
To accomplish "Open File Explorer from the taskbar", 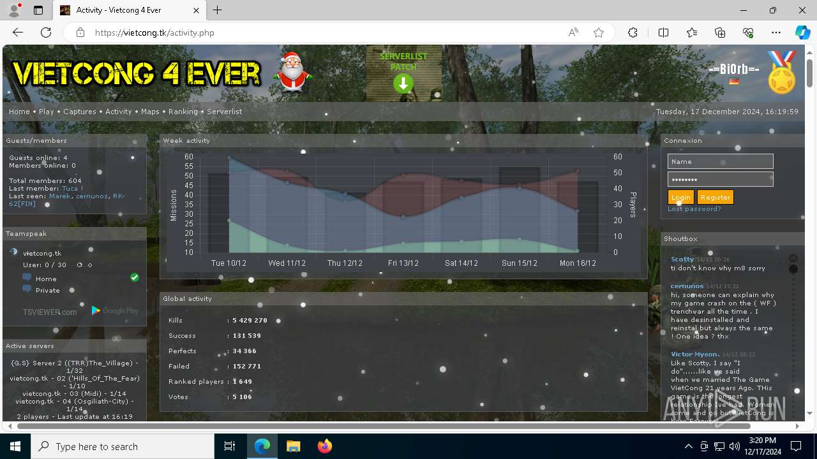I will click(293, 446).
